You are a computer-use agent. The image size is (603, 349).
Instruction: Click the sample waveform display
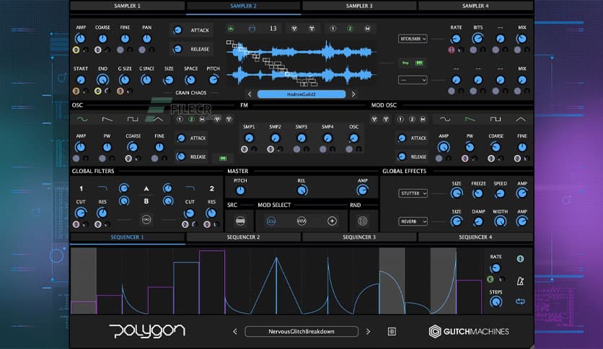301,63
